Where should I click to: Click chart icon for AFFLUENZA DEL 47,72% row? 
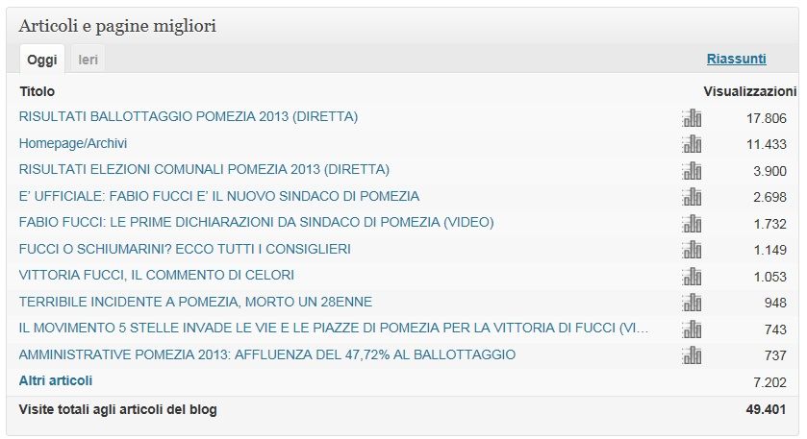pyautogui.click(x=692, y=355)
